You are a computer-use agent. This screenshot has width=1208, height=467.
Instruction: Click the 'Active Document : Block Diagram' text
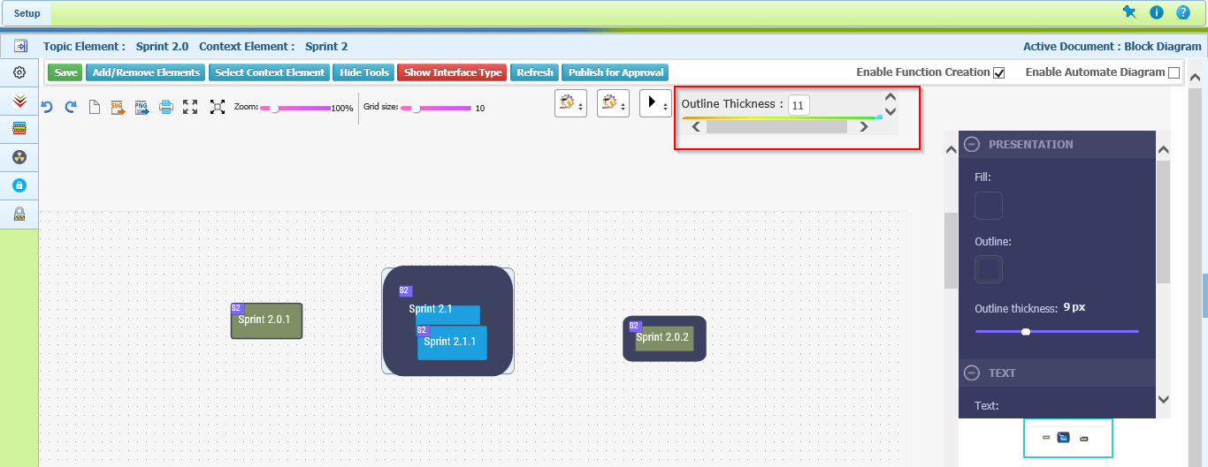pos(1112,46)
